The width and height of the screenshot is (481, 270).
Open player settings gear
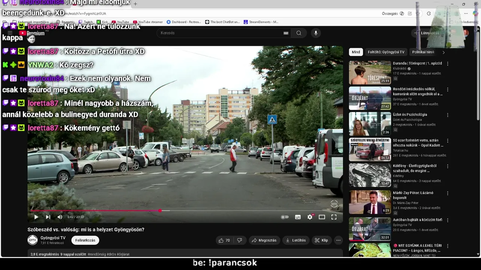click(310, 217)
